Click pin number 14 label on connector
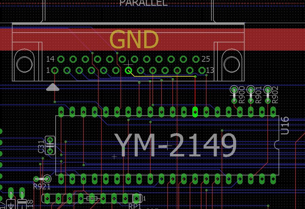The height and width of the screenshot is (209, 305). coord(50,59)
